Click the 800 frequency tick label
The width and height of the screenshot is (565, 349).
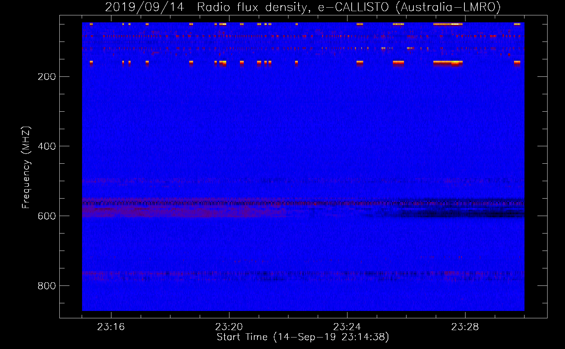47,286
